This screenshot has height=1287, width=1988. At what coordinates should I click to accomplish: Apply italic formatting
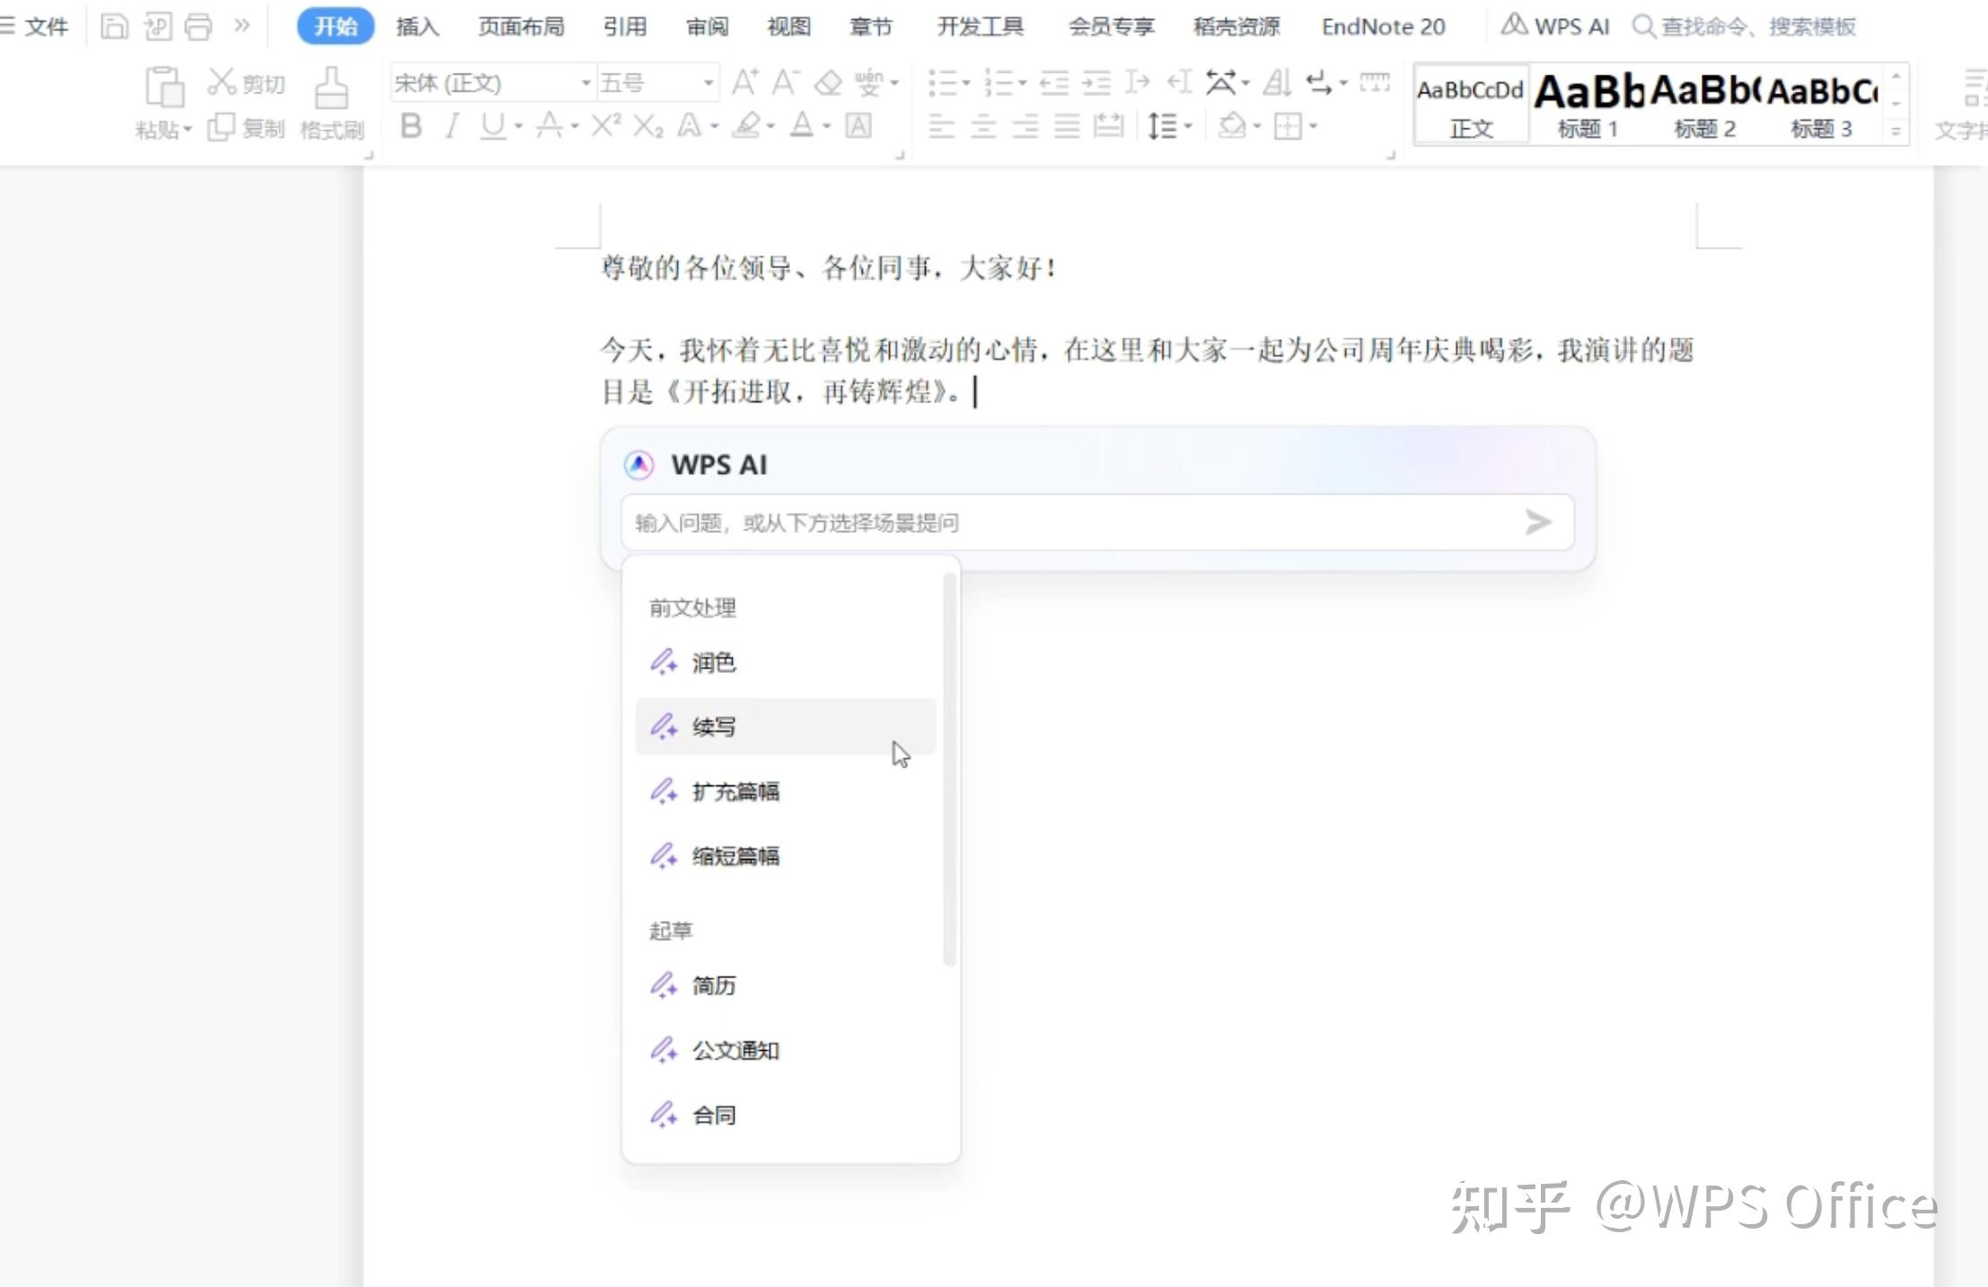(x=452, y=126)
